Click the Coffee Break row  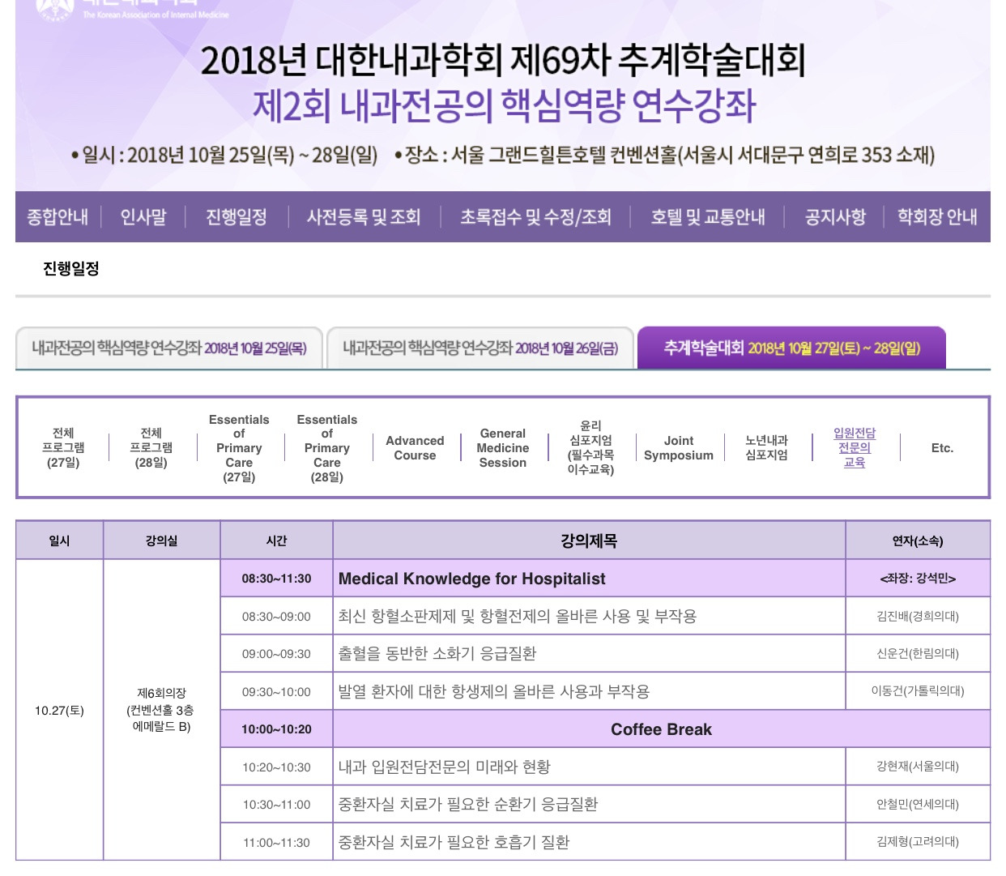click(x=661, y=729)
